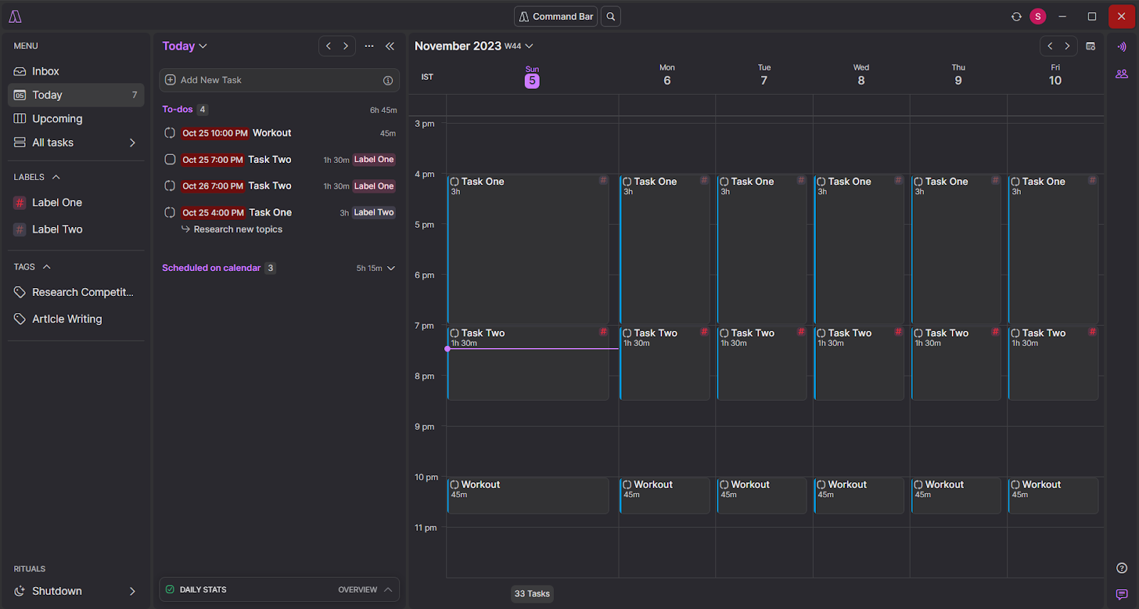Check off Oct 25 Task Two to-do
The height and width of the screenshot is (609, 1139).
pyautogui.click(x=170, y=159)
